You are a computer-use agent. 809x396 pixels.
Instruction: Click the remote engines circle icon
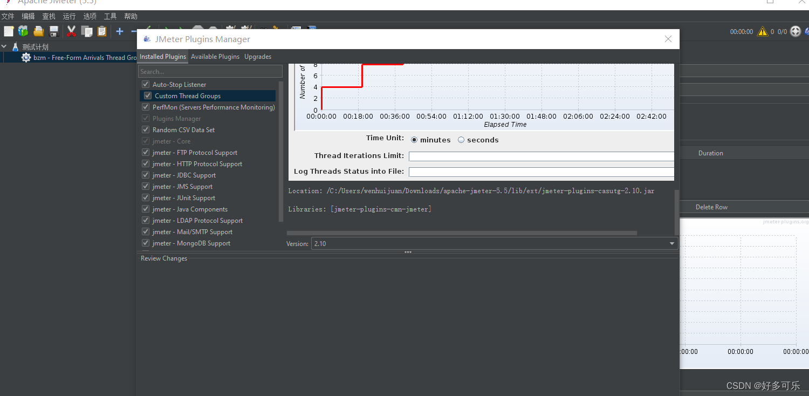pyautogui.click(x=796, y=31)
